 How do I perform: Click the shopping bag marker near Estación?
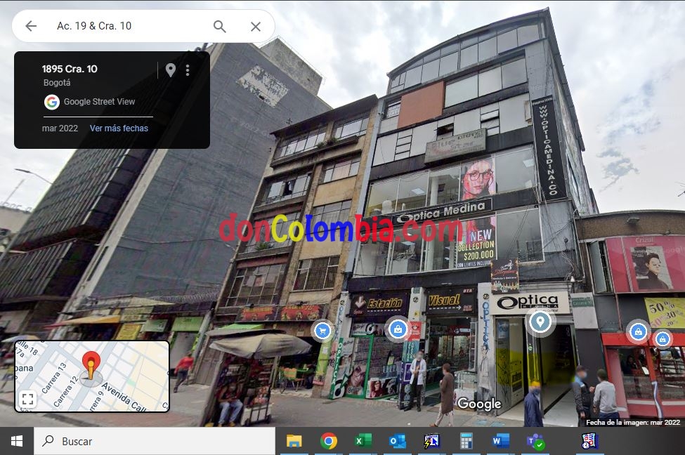[x=398, y=328]
